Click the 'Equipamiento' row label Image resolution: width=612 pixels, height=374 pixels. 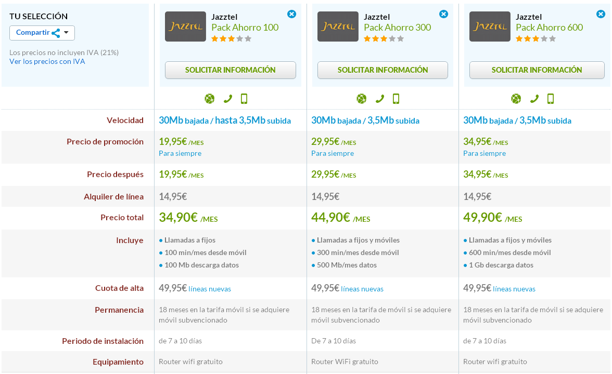pos(118,362)
